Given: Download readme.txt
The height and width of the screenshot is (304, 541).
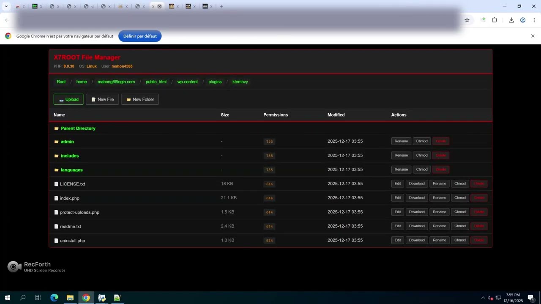Looking at the screenshot, I should [x=417, y=226].
